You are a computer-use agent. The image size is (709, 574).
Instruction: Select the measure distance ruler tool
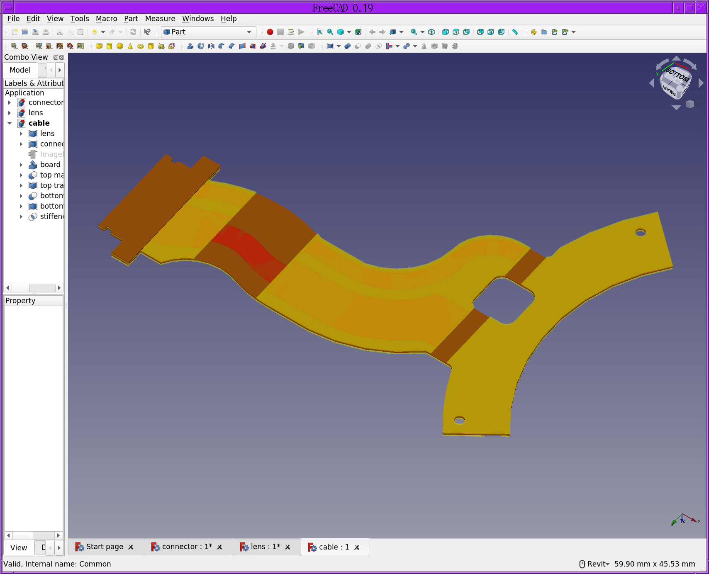click(x=514, y=32)
